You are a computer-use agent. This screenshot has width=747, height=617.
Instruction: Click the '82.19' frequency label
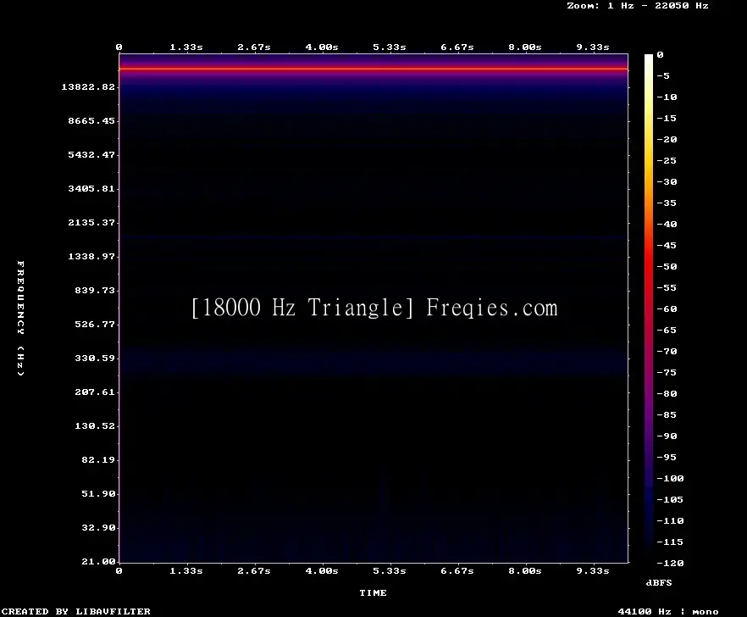click(x=98, y=459)
